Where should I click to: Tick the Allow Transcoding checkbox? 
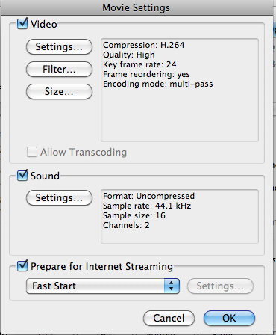(x=32, y=152)
